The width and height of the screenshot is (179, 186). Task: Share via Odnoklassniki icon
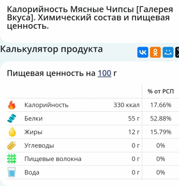click(x=155, y=52)
